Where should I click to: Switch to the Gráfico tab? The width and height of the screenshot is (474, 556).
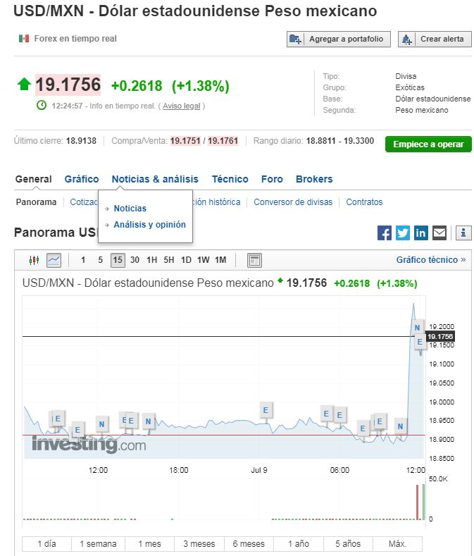82,179
